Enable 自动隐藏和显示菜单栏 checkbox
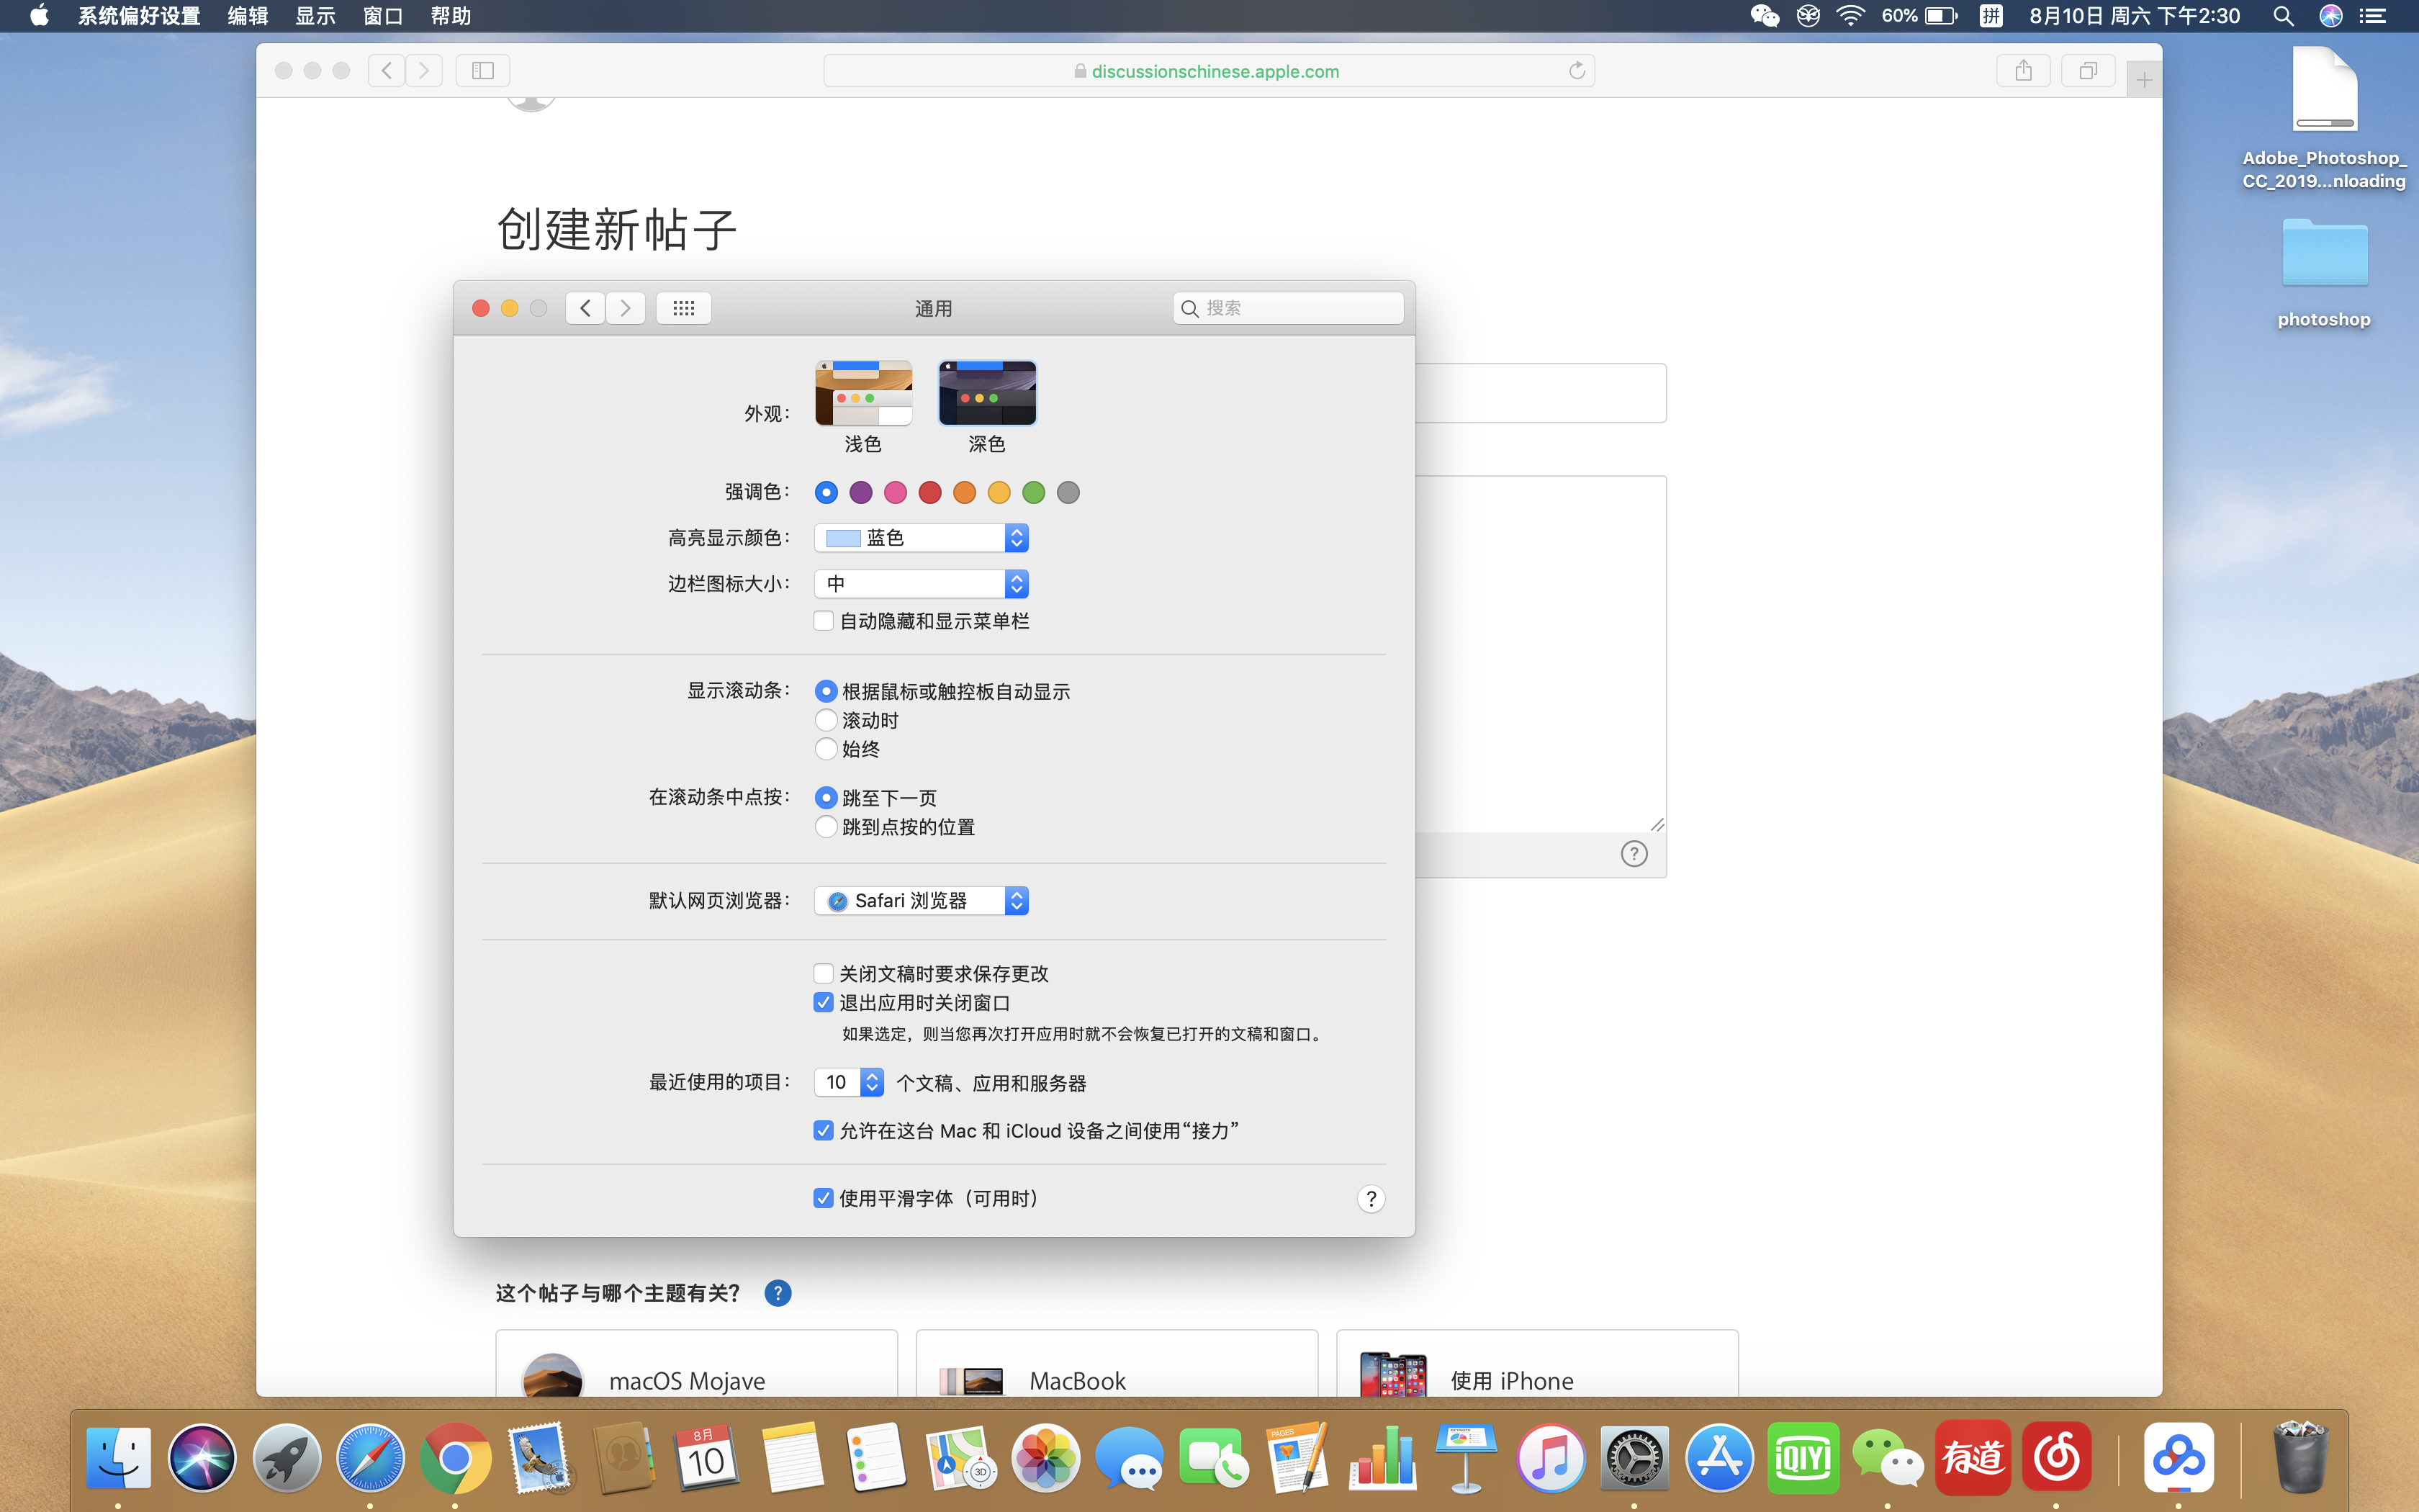 pos(824,621)
